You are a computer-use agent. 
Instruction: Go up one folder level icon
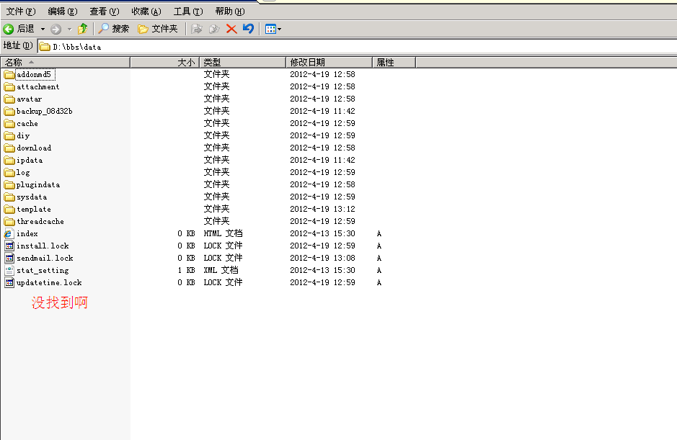(82, 29)
